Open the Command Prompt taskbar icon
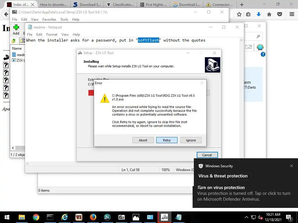The image size is (298, 223). (x=50, y=217)
